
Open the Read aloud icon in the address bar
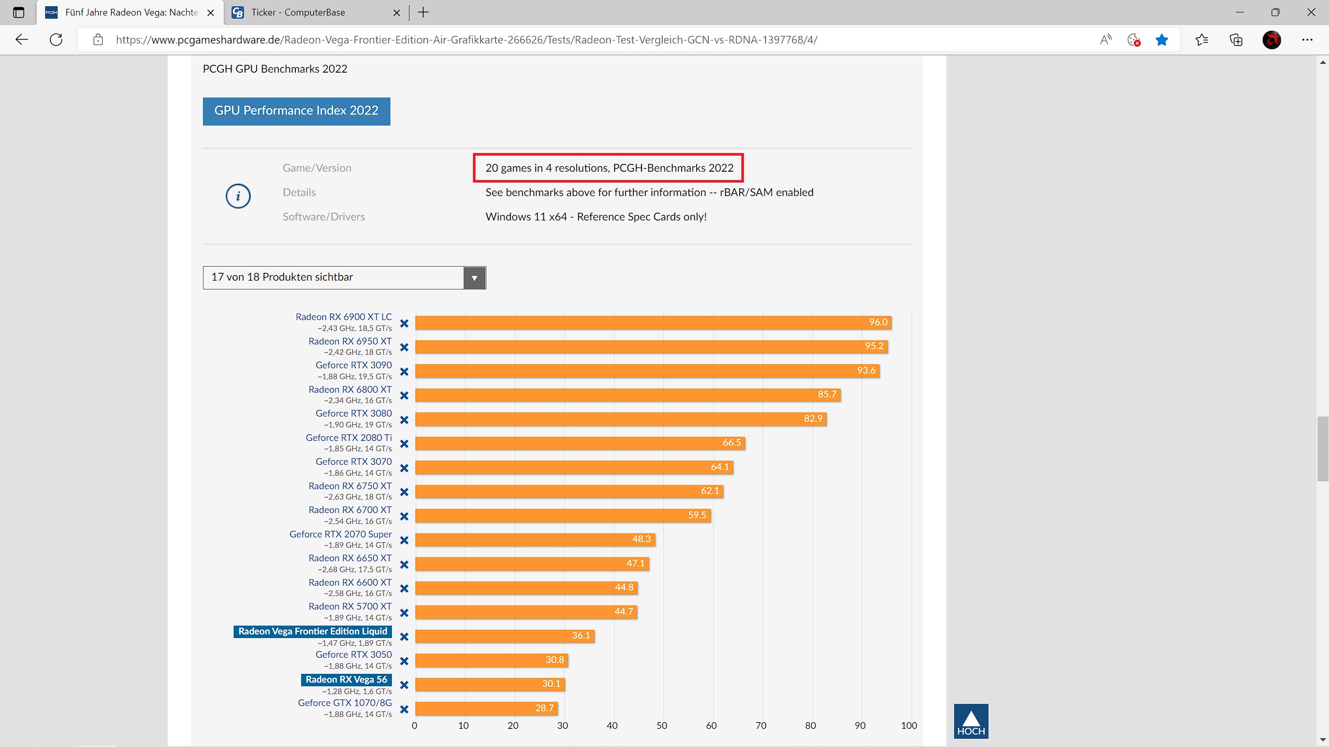click(x=1106, y=39)
